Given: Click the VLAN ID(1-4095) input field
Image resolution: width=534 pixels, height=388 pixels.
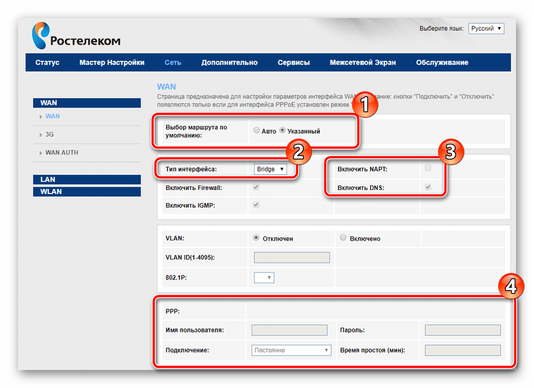Looking at the screenshot, I should pyautogui.click(x=292, y=258).
